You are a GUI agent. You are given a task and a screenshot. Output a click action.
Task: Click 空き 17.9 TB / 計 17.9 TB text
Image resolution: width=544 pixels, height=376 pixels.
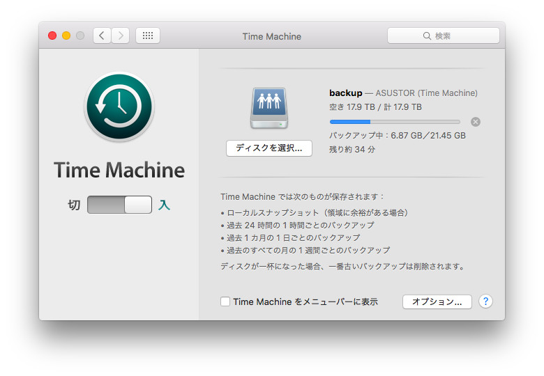point(375,107)
